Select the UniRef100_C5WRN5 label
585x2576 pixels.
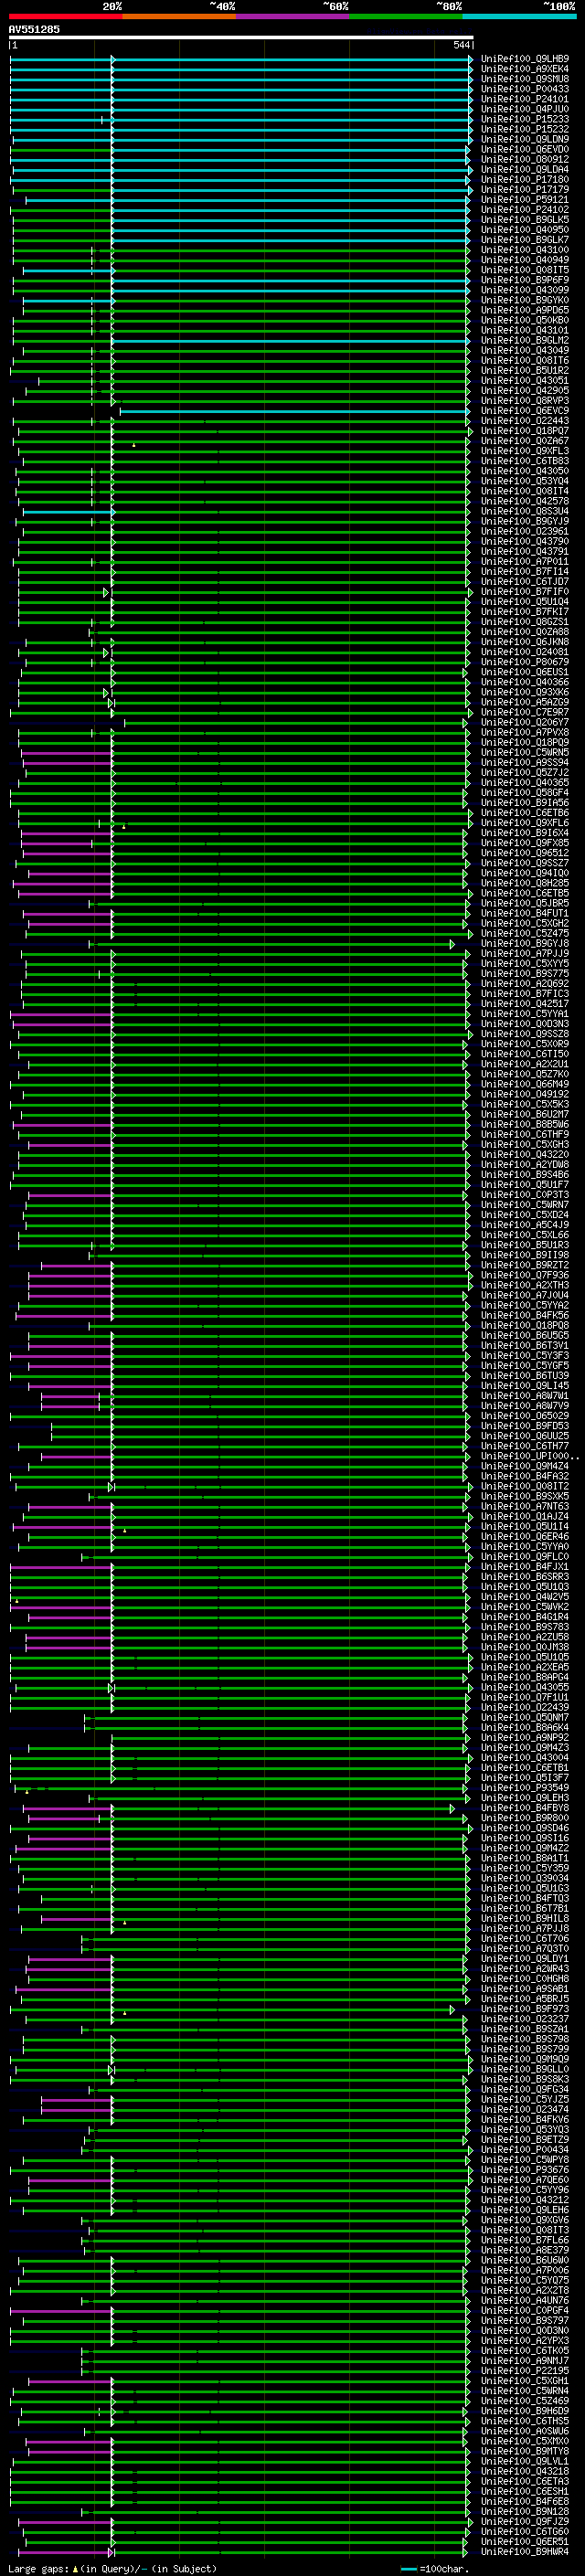click(525, 752)
